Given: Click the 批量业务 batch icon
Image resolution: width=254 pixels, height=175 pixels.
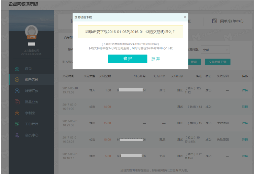Looking at the screenshot, I should (x=17, y=102).
